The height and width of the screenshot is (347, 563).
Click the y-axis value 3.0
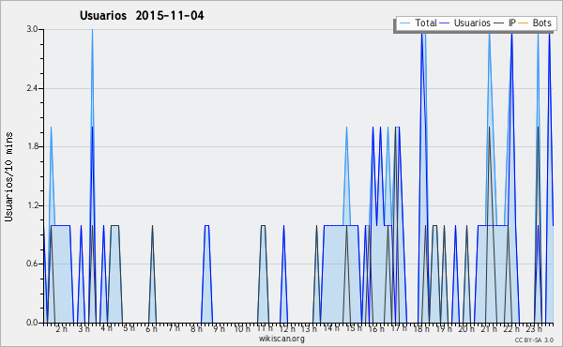point(32,29)
